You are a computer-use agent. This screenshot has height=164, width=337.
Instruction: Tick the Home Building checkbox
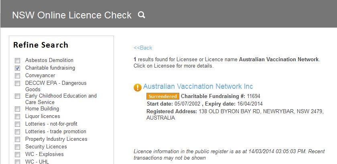click(x=17, y=109)
